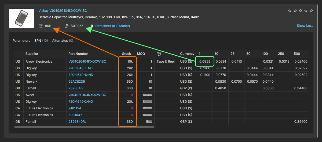Viewport: 322px width, 142px height.
Task: Click the Part Number column header
Action: [78, 54]
